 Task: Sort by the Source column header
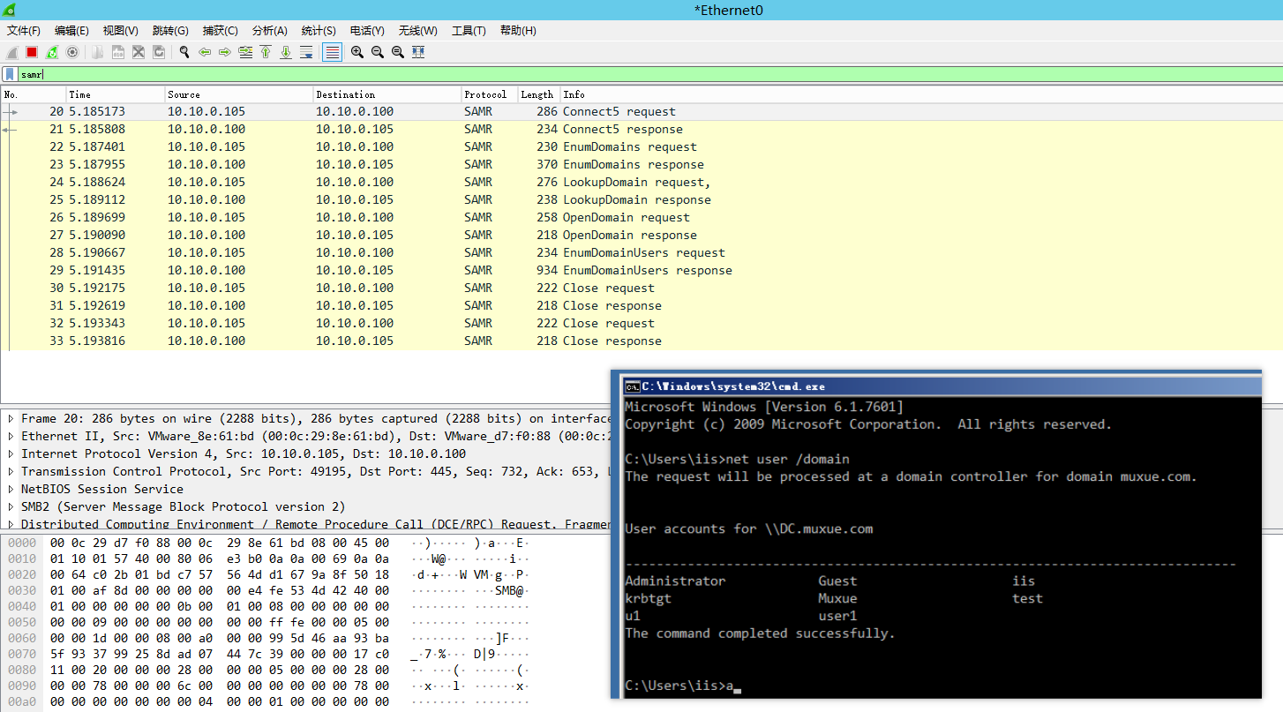[239, 94]
